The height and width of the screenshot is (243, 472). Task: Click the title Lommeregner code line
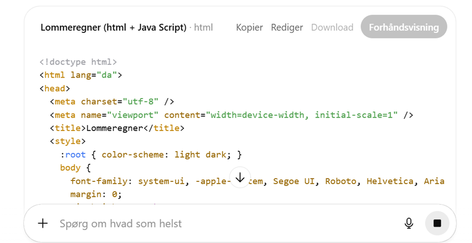pos(117,128)
